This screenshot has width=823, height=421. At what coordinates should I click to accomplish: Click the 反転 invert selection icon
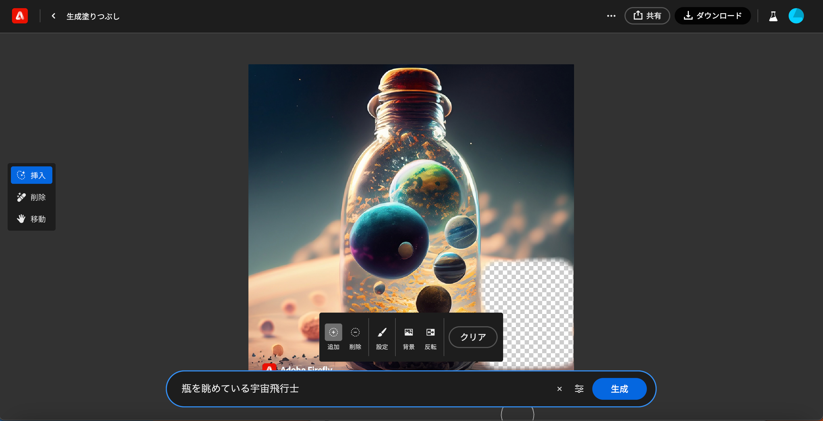[430, 337]
